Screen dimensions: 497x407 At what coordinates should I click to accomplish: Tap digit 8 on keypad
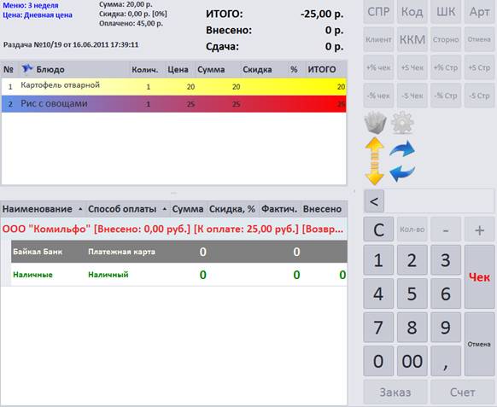click(x=412, y=327)
